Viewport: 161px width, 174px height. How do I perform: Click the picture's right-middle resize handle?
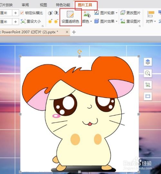pos(139,114)
